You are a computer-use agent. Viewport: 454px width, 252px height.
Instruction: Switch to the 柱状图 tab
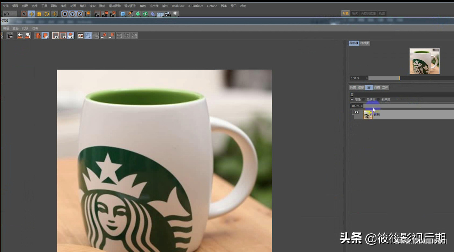[365, 43]
